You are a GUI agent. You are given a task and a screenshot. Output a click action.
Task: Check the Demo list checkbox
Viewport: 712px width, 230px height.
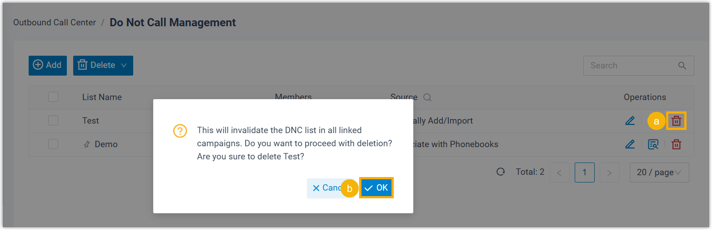53,144
